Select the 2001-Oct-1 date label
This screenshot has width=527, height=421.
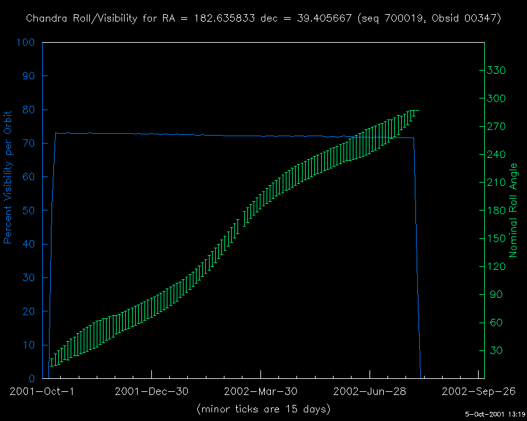(x=42, y=391)
